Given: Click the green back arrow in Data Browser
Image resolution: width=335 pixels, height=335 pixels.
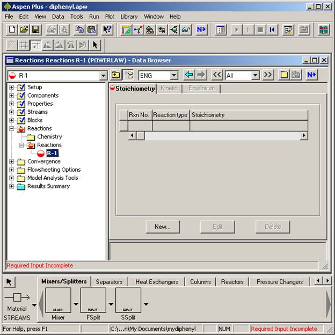Looking at the screenshot, I should pos(188,75).
